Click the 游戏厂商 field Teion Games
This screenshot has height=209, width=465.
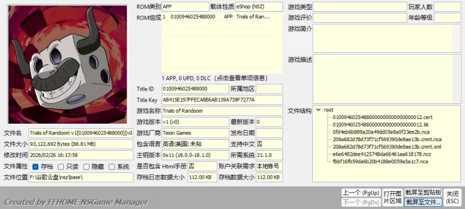coord(195,133)
